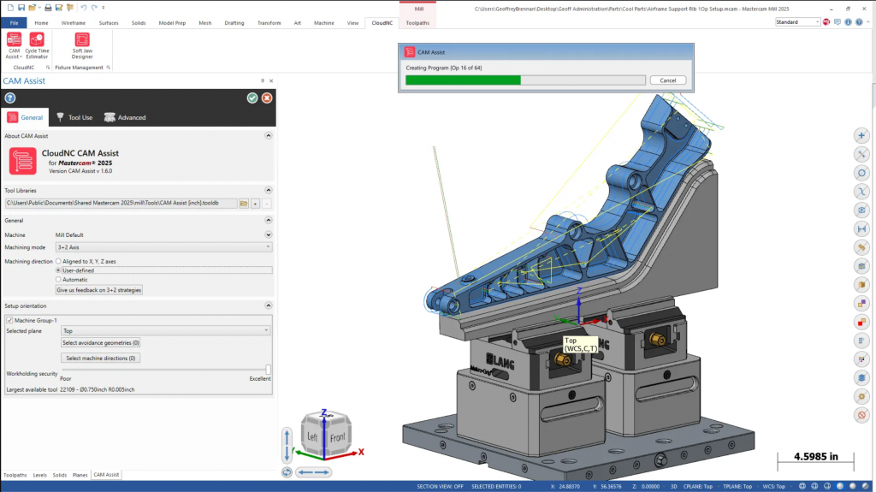
Task: Cancel the Creating Program progress dialog
Action: pyautogui.click(x=667, y=80)
